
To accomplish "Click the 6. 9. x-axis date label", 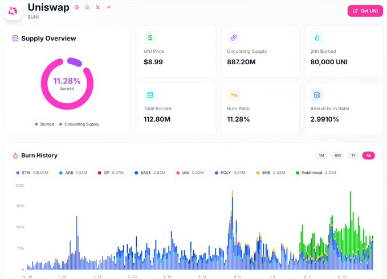I will pos(238,277).
